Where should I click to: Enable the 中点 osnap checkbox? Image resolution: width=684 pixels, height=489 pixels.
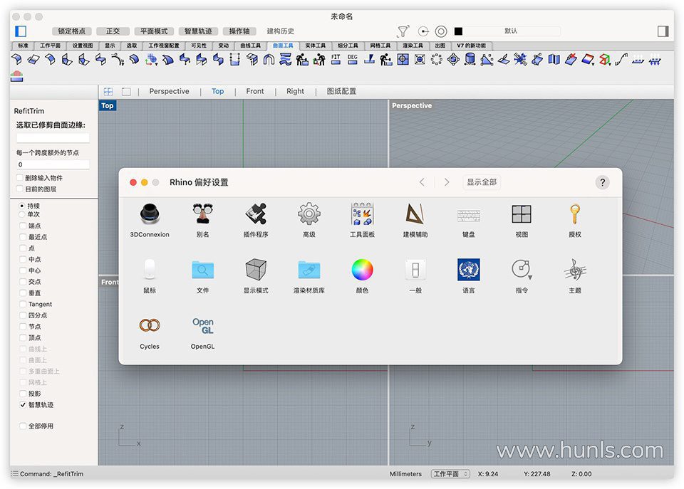click(23, 259)
